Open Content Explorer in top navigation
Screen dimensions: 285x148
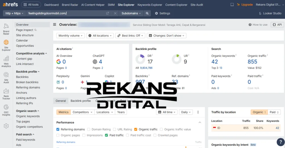point(176,5)
